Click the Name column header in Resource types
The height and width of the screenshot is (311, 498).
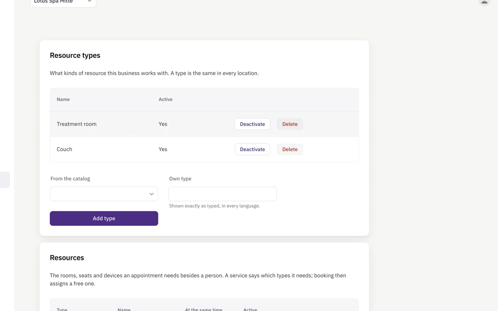[x=63, y=100]
